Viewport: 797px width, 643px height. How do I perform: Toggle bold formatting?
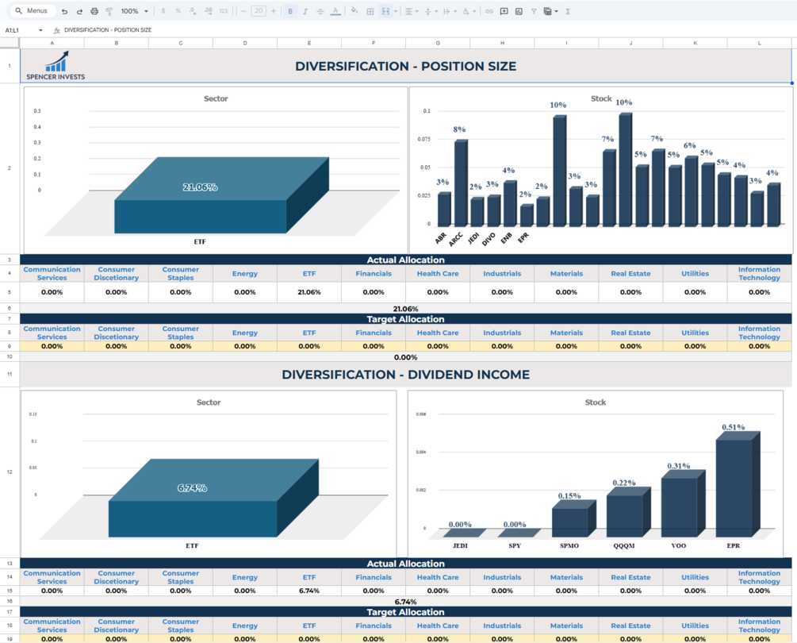click(x=290, y=11)
